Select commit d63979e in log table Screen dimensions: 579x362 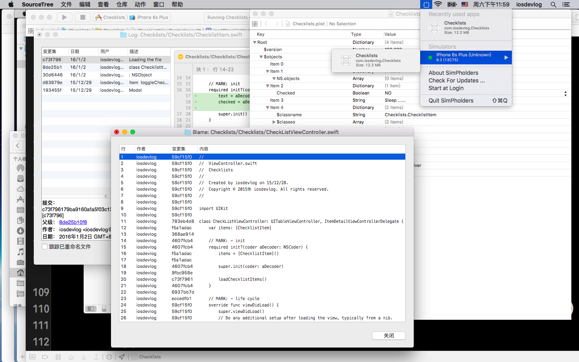(106, 82)
